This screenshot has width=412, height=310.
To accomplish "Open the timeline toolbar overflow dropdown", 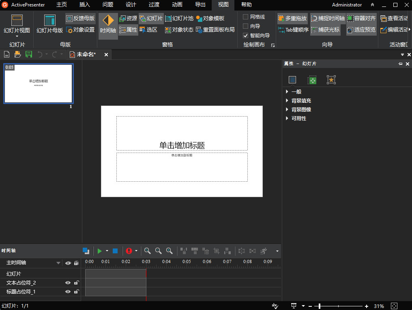I will 277,251.
